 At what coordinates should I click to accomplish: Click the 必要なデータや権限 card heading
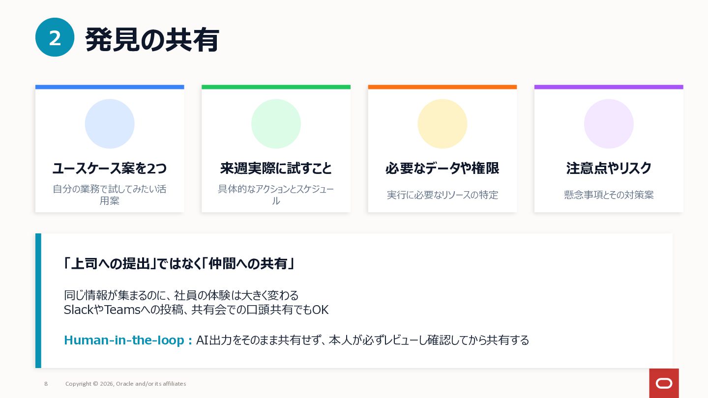click(442, 169)
